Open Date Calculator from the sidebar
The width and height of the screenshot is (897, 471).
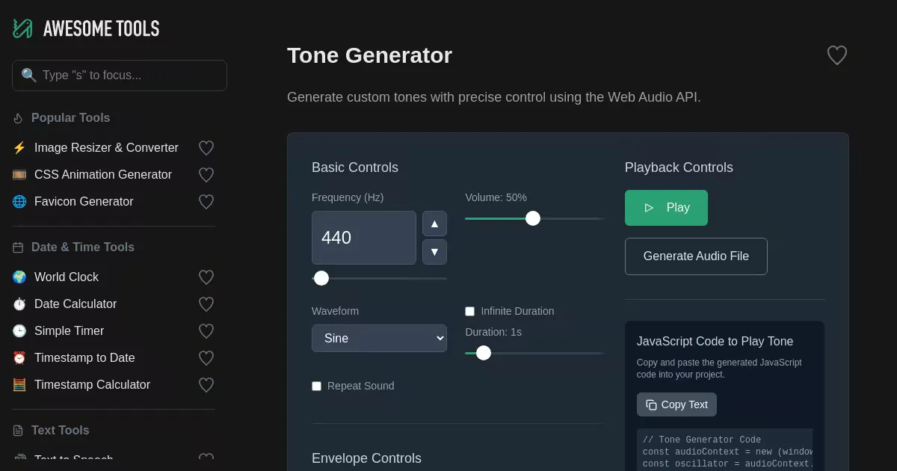75,304
